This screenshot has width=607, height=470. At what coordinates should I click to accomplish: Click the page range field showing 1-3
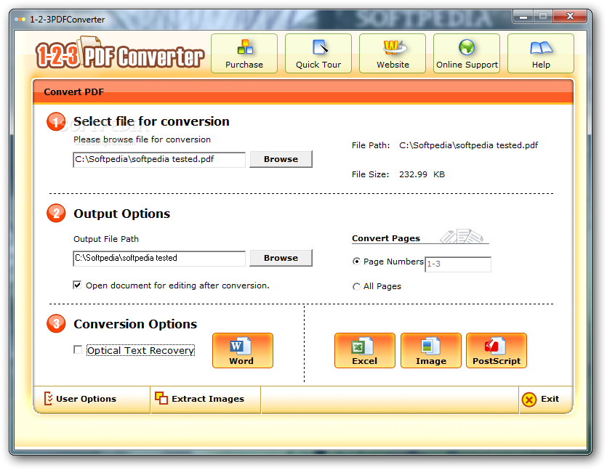click(x=458, y=264)
